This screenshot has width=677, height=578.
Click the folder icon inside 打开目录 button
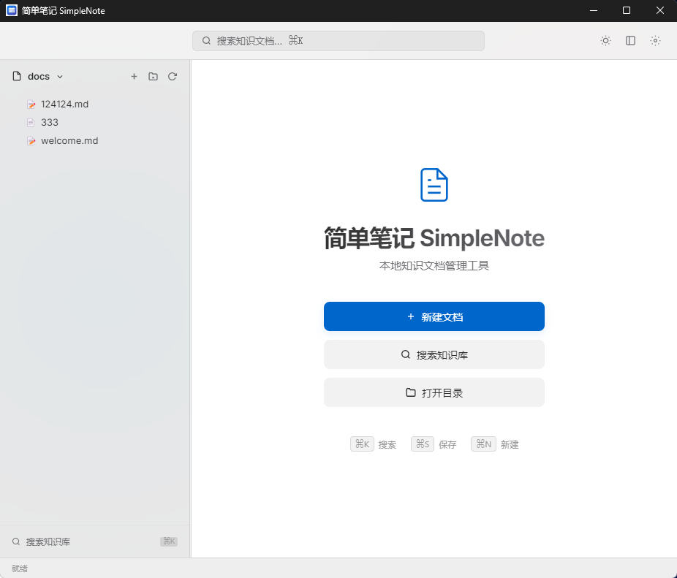click(410, 392)
